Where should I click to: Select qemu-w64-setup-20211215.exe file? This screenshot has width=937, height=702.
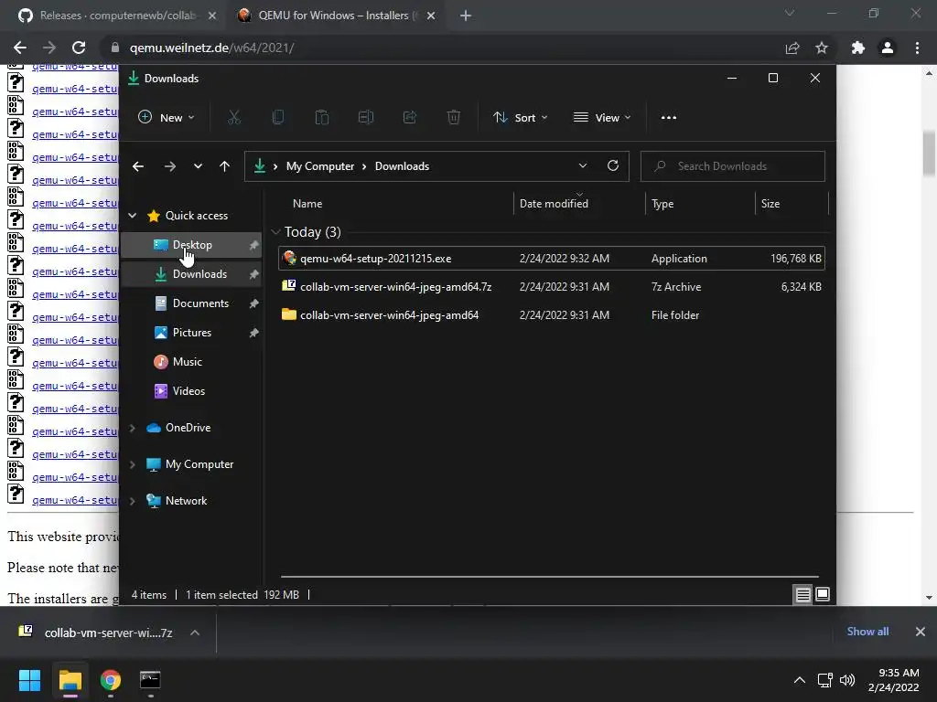click(552, 259)
